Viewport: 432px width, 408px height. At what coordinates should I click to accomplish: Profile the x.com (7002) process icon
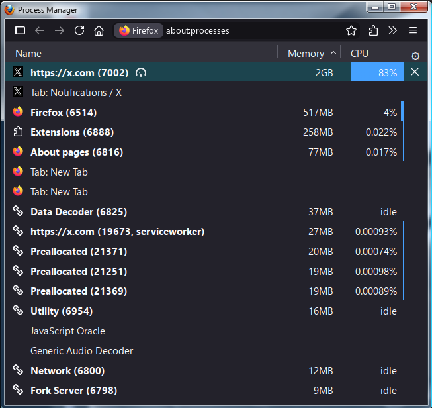[140, 73]
